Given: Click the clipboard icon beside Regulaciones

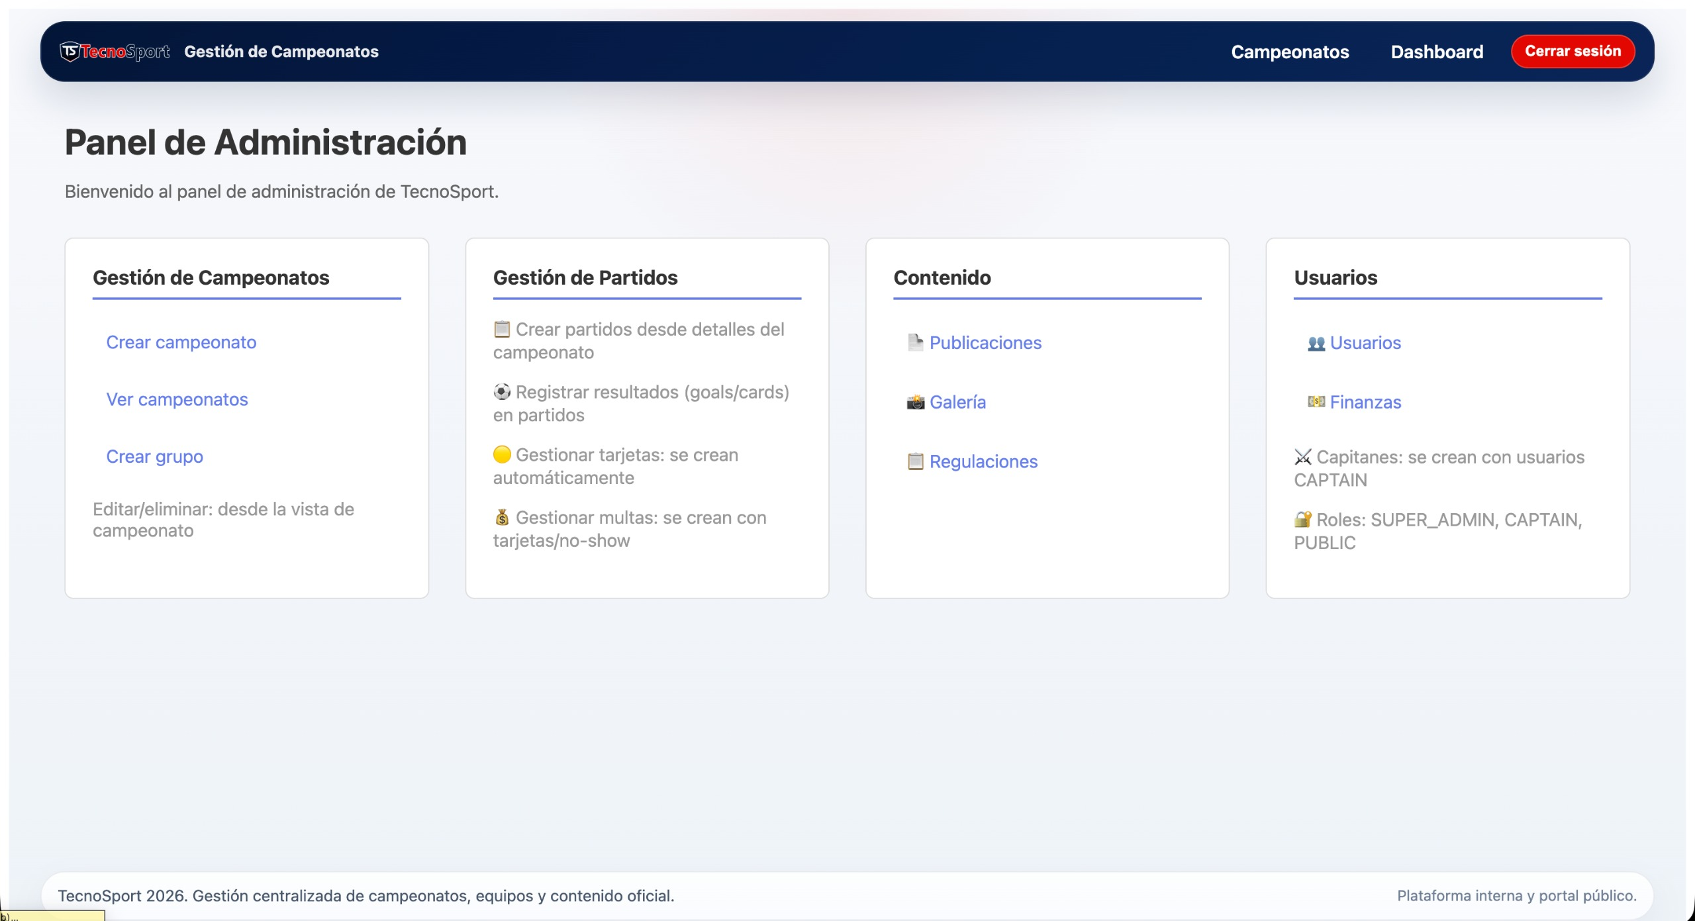Looking at the screenshot, I should tap(916, 461).
